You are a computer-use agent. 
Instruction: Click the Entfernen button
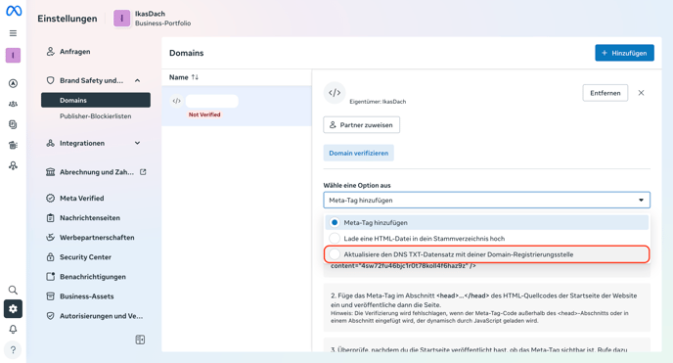[x=606, y=93]
